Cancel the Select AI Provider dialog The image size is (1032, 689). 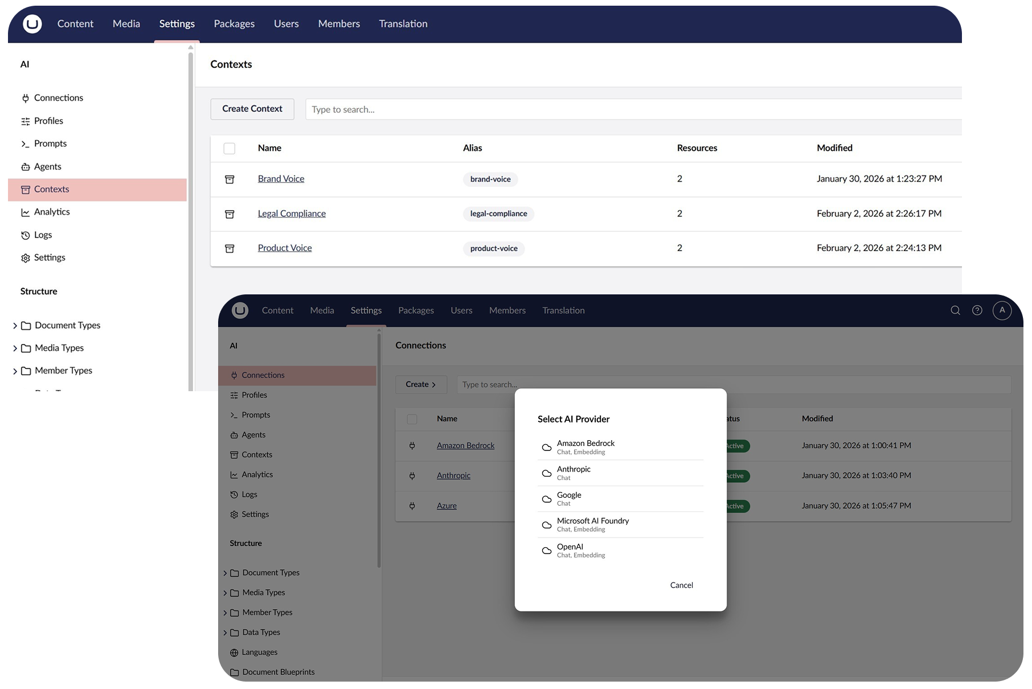click(681, 585)
